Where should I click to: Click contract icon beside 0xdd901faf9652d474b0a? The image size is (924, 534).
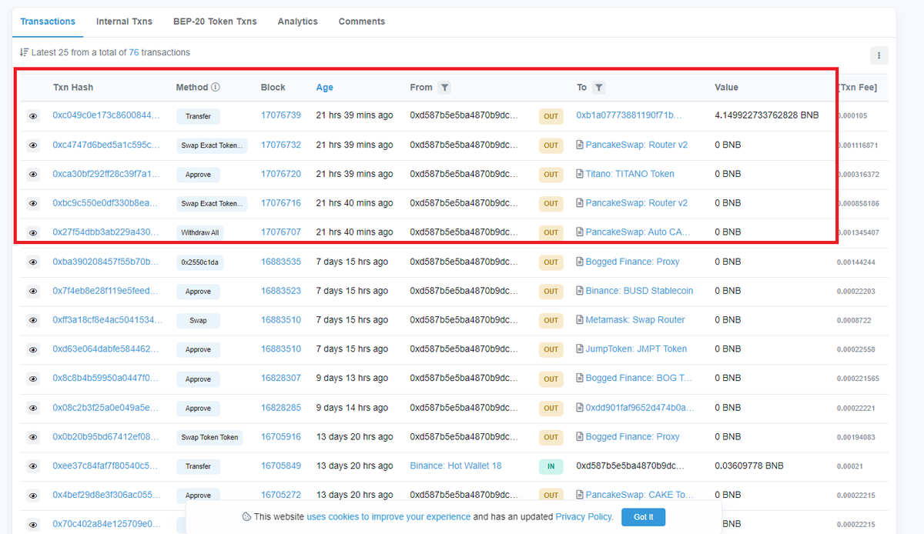(580, 408)
